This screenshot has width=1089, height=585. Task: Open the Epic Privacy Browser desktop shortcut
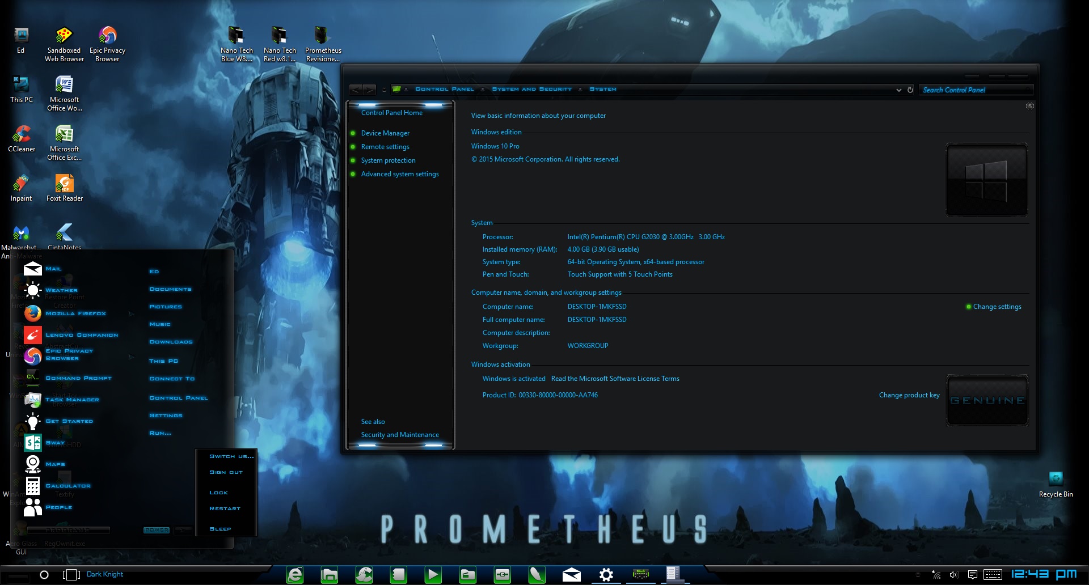tap(107, 44)
